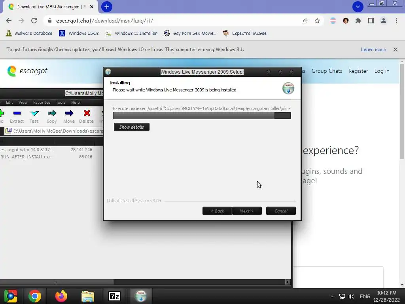Image resolution: width=405 pixels, height=304 pixels.
Task: Click the Copy icon in 7-Zip
Action: click(52, 116)
